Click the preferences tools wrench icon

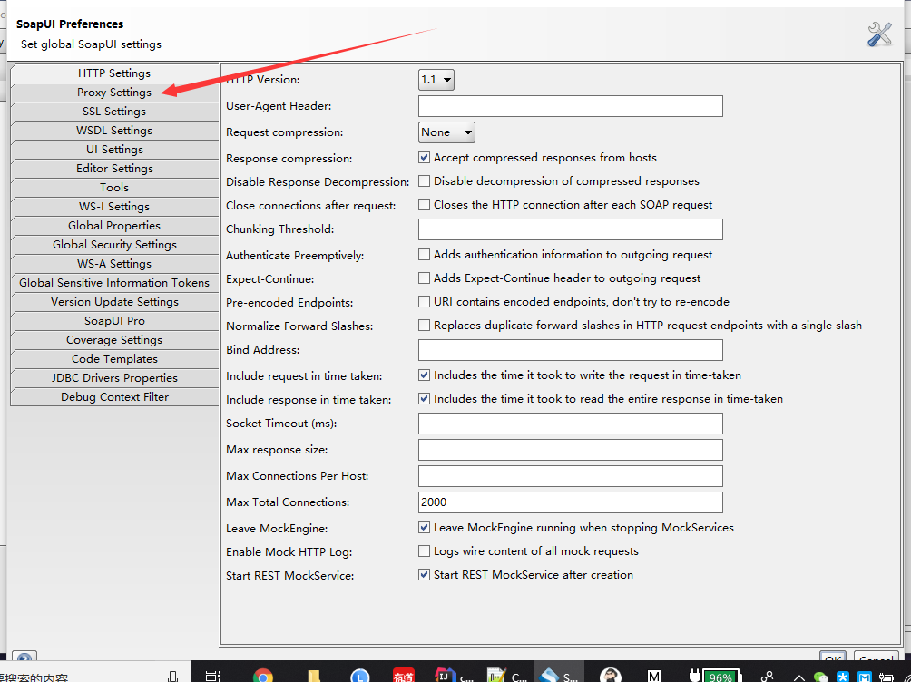click(879, 34)
